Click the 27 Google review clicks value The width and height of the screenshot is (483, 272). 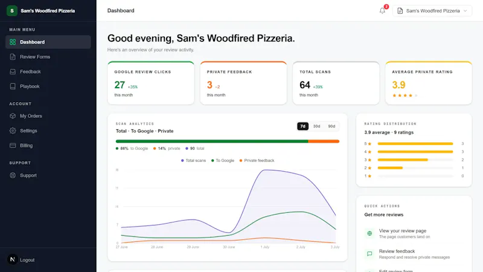point(120,85)
